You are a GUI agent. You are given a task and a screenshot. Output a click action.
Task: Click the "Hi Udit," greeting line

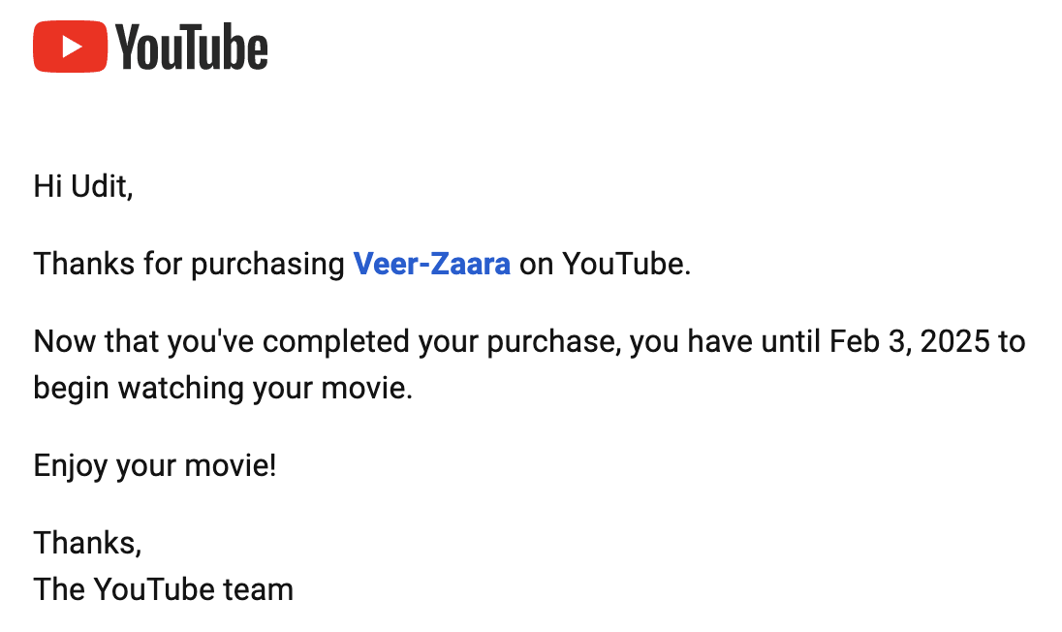[83, 185]
